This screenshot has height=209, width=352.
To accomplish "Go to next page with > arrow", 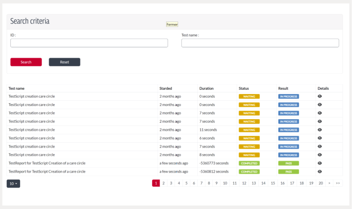I will [x=329, y=183].
